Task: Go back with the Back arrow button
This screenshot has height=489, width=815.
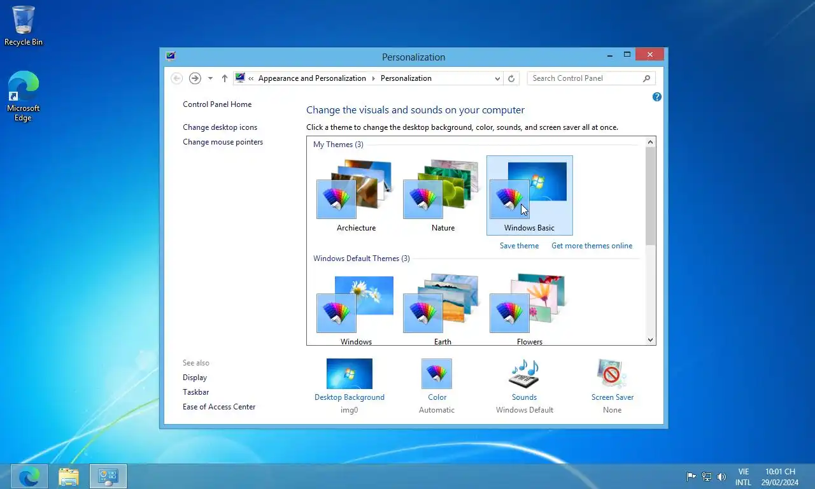Action: pyautogui.click(x=177, y=78)
